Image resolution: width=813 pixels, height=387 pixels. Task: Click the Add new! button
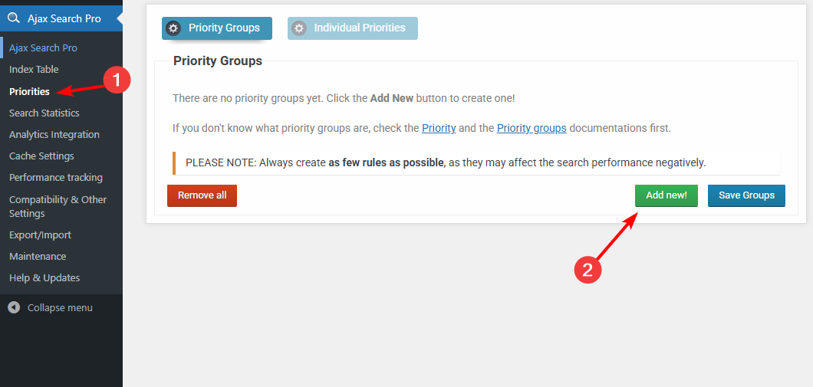[666, 195]
